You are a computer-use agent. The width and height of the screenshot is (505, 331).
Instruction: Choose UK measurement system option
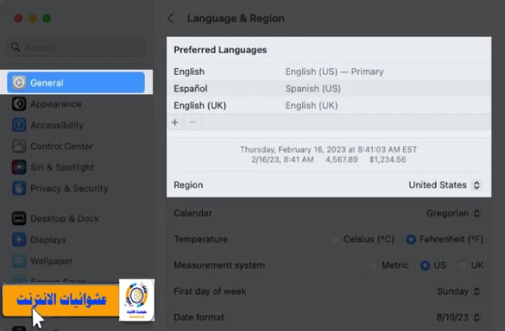[x=463, y=265]
